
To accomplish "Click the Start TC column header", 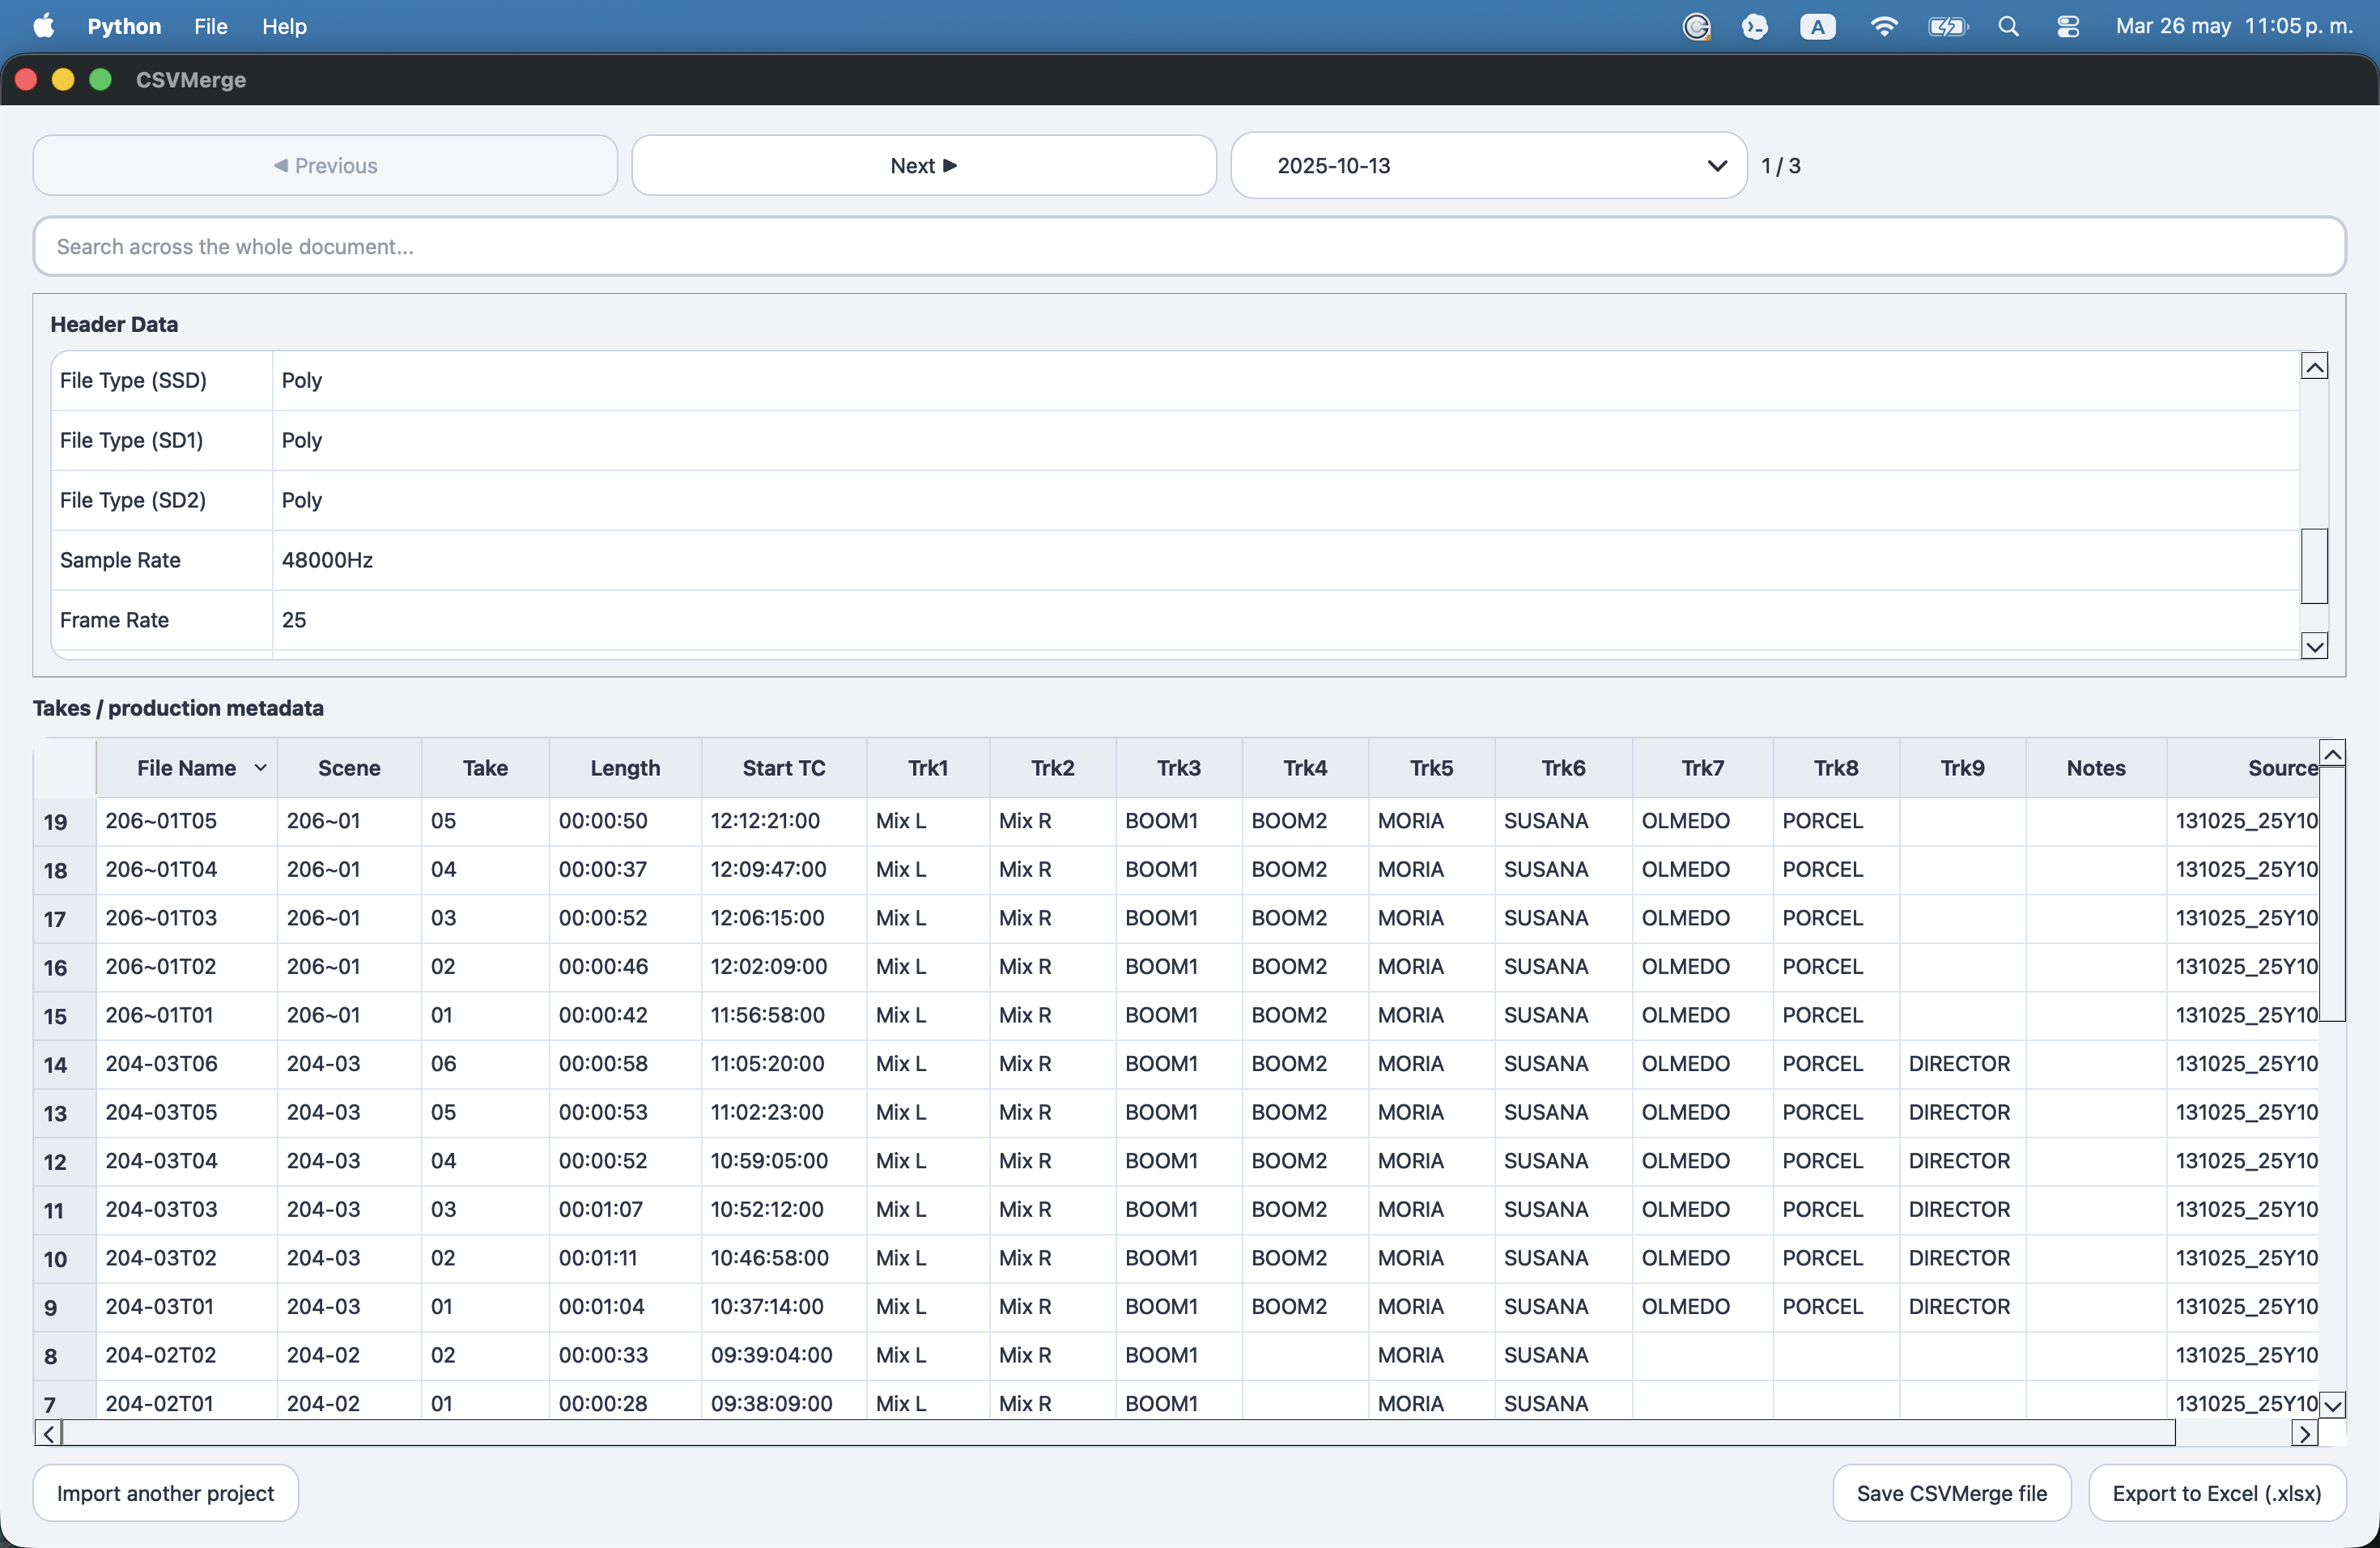I will (x=784, y=767).
